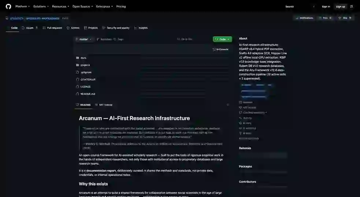Open the Pricing menu item
Screen dimensions: 360x197
click(121, 7)
